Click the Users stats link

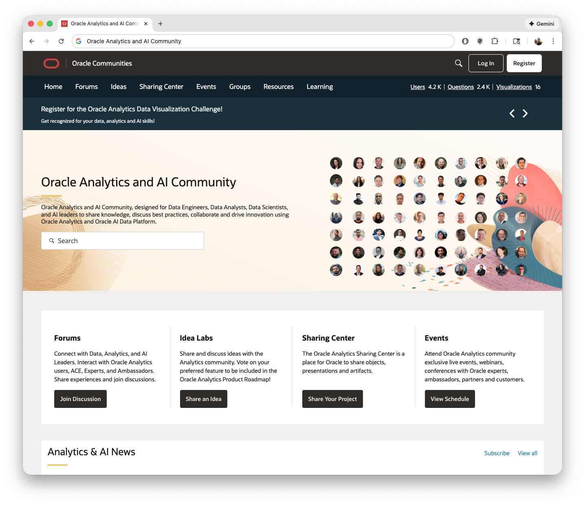(418, 87)
